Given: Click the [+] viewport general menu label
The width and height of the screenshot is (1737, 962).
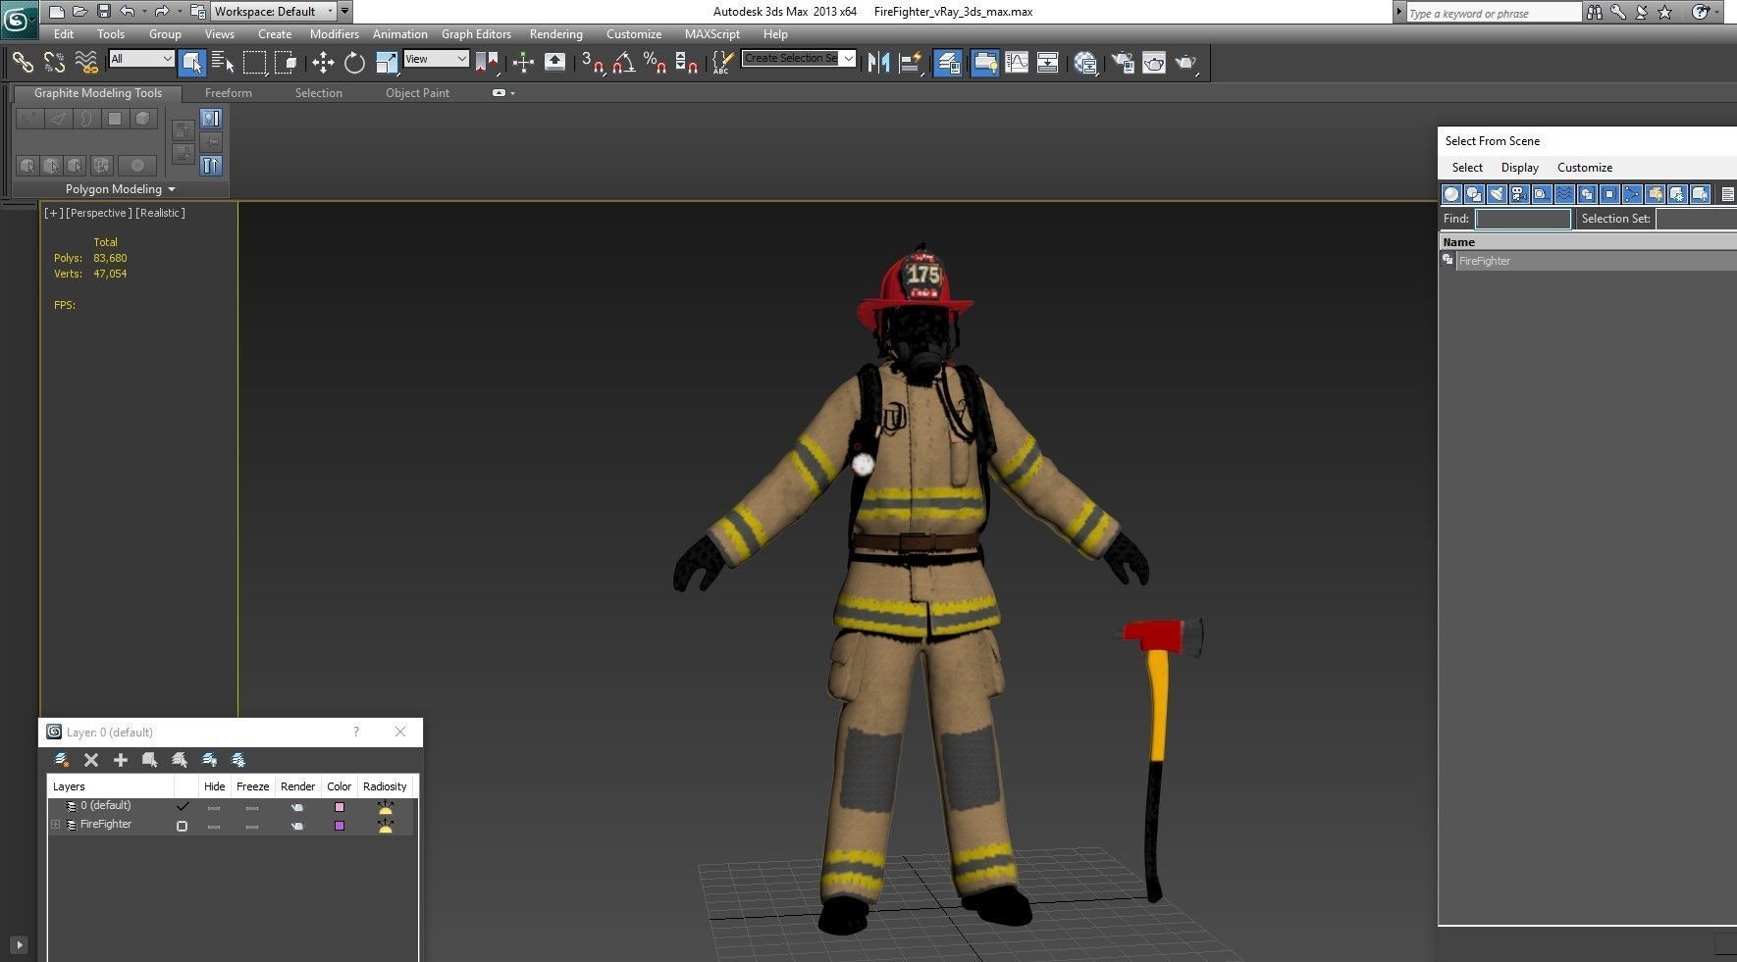Looking at the screenshot, I should pos(54,213).
